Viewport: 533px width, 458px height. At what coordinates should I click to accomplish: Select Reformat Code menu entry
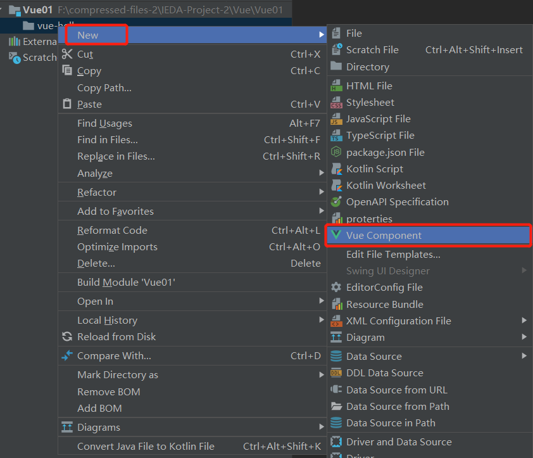point(192,230)
